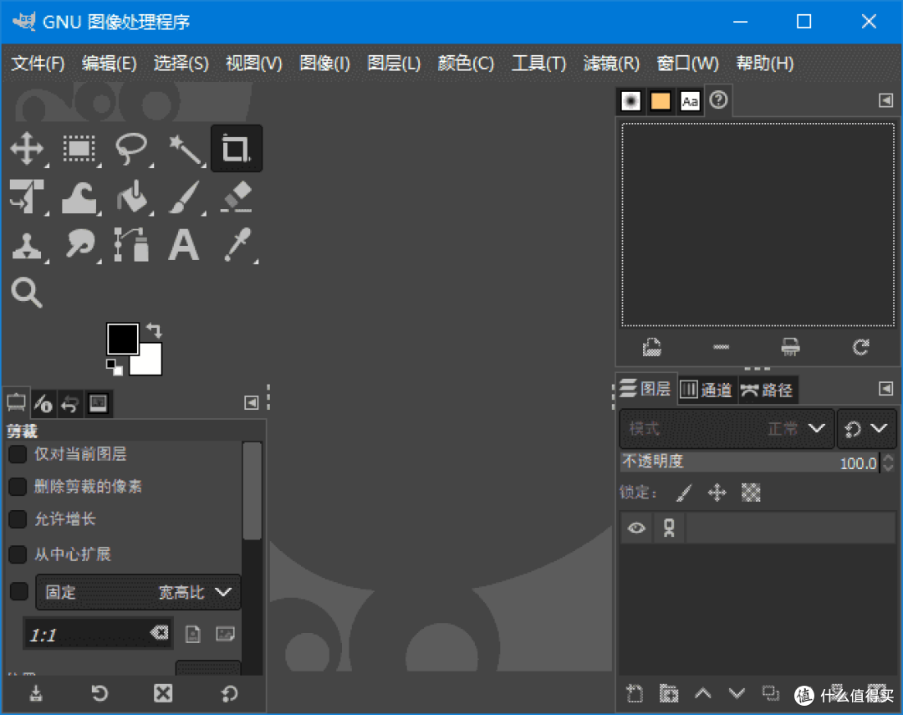Click the white background color swatch
903x715 pixels.
150,364
